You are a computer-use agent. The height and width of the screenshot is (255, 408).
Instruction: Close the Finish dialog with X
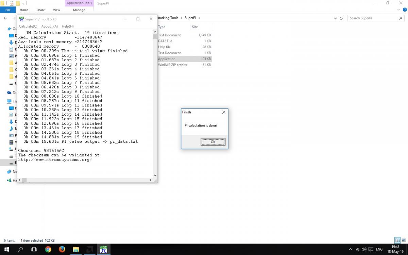(224, 112)
